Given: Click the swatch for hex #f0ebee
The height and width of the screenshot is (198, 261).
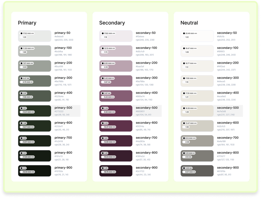Looking at the screenshot, I should click(x=116, y=36).
